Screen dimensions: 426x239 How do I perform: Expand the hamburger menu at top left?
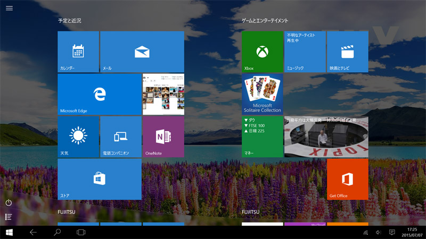9,8
